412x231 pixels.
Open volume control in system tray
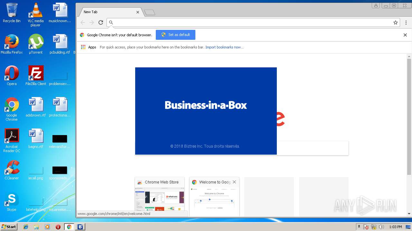click(x=381, y=227)
